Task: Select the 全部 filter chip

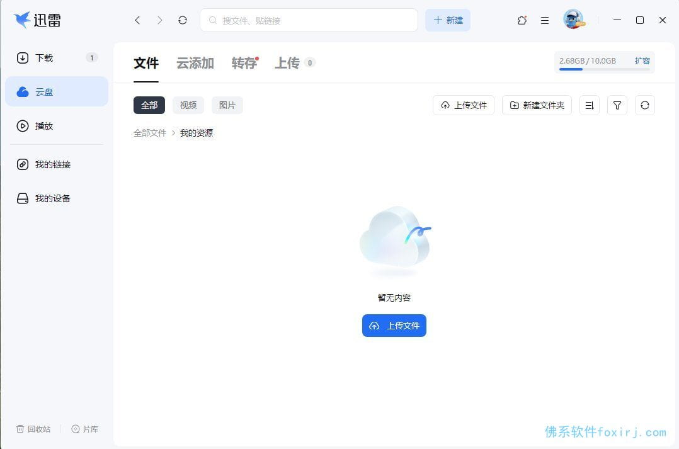Action: pos(149,105)
